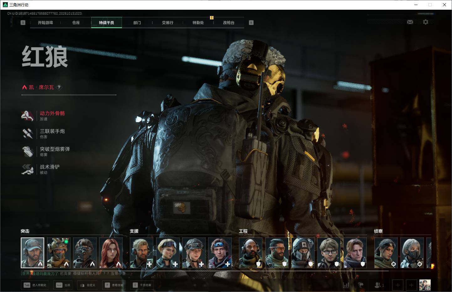The width and height of the screenshot is (452, 292).
Task: Open the 干员档案 operator file button
Action: 142,285
